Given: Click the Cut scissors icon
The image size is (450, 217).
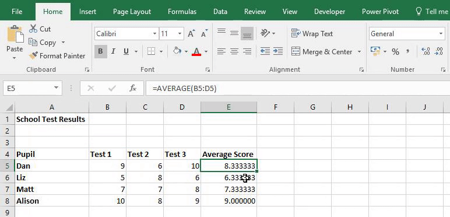Looking at the screenshot, I should [33, 29].
